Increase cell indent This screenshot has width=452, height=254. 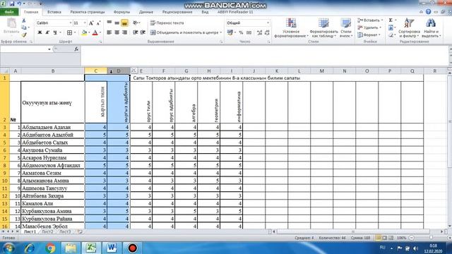pos(143,32)
